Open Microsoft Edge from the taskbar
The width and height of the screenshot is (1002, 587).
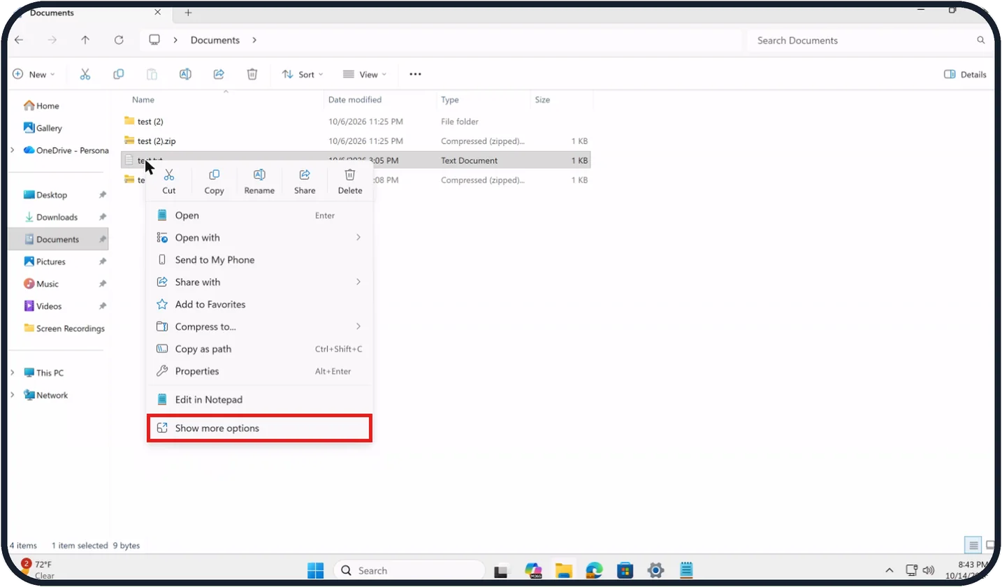(x=594, y=570)
